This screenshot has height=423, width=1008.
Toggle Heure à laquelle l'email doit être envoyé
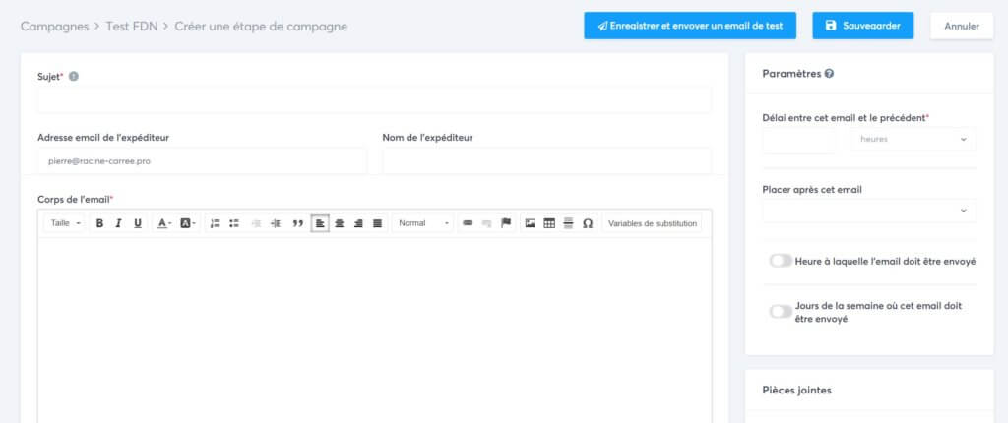click(781, 261)
